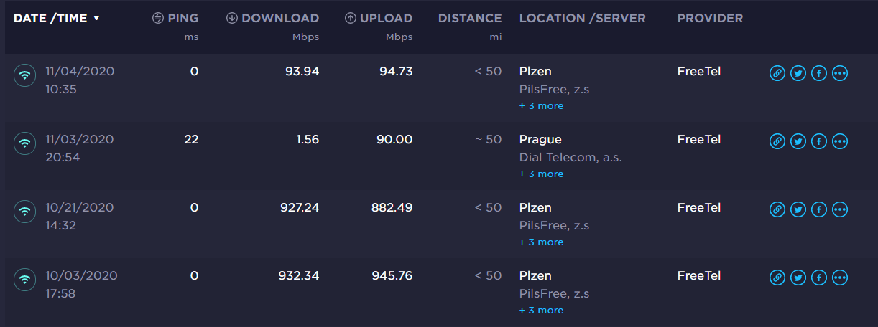
Task: Open the 10/03/2020 17:58 result date
Action: [x=81, y=276]
